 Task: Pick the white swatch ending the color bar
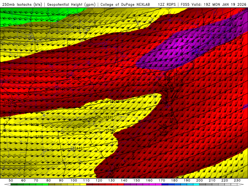[x=234, y=184]
